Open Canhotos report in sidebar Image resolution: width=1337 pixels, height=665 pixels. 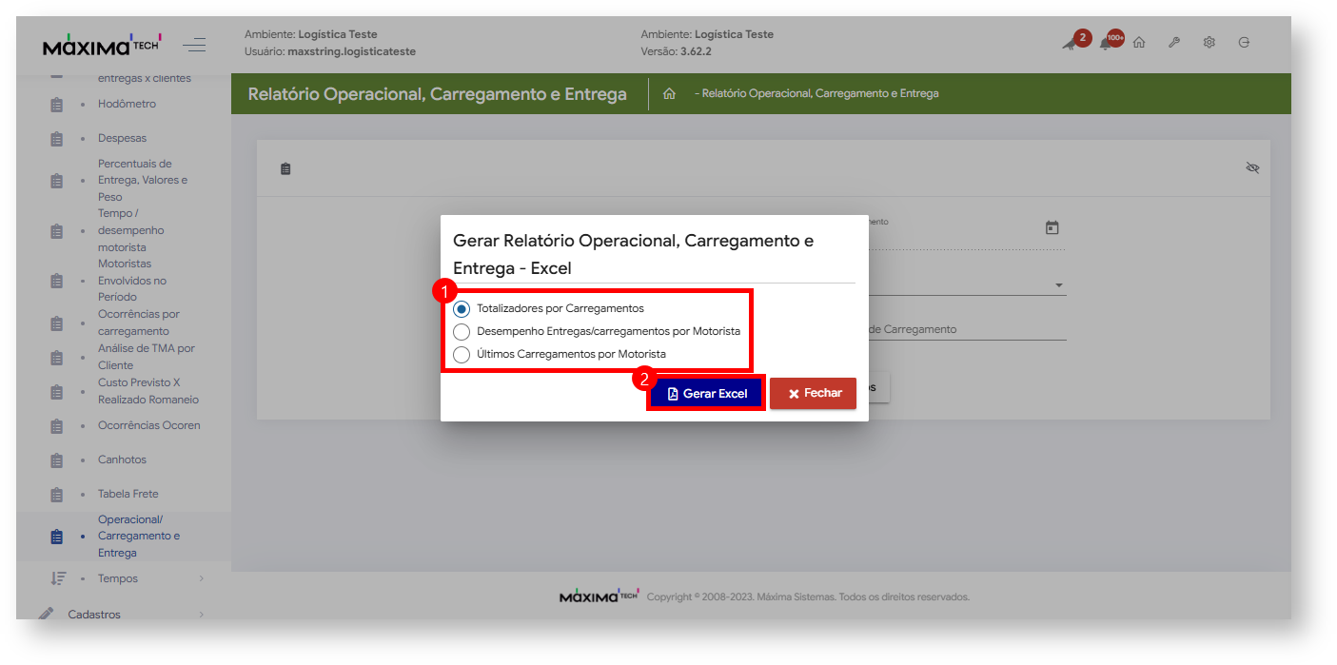coord(122,460)
